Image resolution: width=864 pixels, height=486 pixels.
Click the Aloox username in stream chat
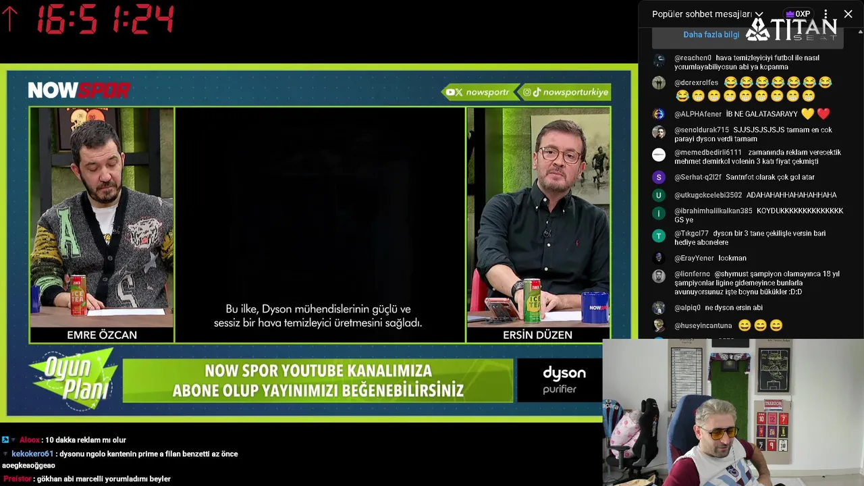coord(30,440)
